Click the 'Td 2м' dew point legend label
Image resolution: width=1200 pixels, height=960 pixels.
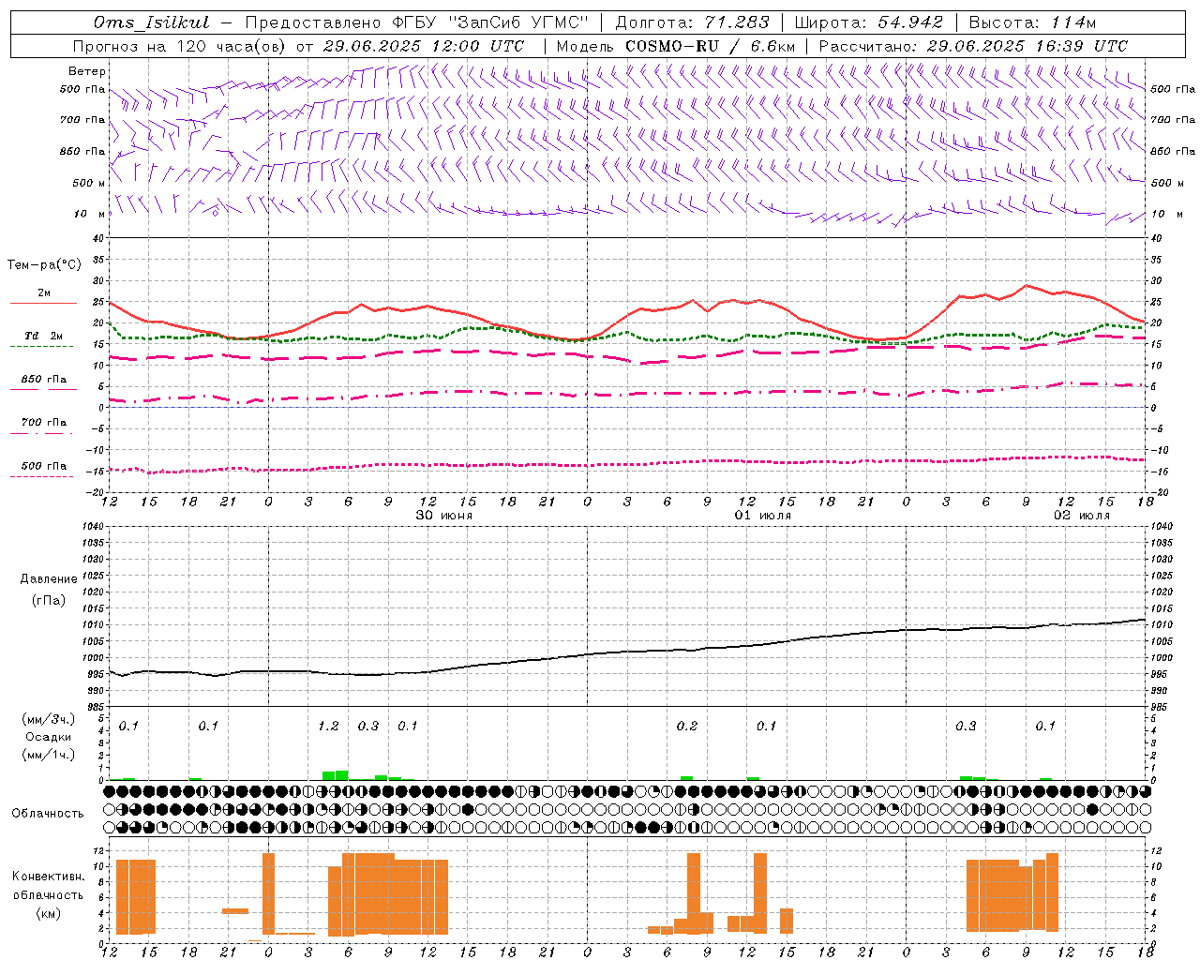pyautogui.click(x=43, y=336)
